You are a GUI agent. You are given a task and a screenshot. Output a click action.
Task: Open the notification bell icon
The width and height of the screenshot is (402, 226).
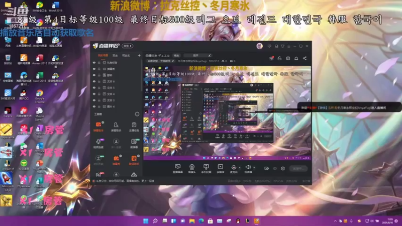(296, 58)
